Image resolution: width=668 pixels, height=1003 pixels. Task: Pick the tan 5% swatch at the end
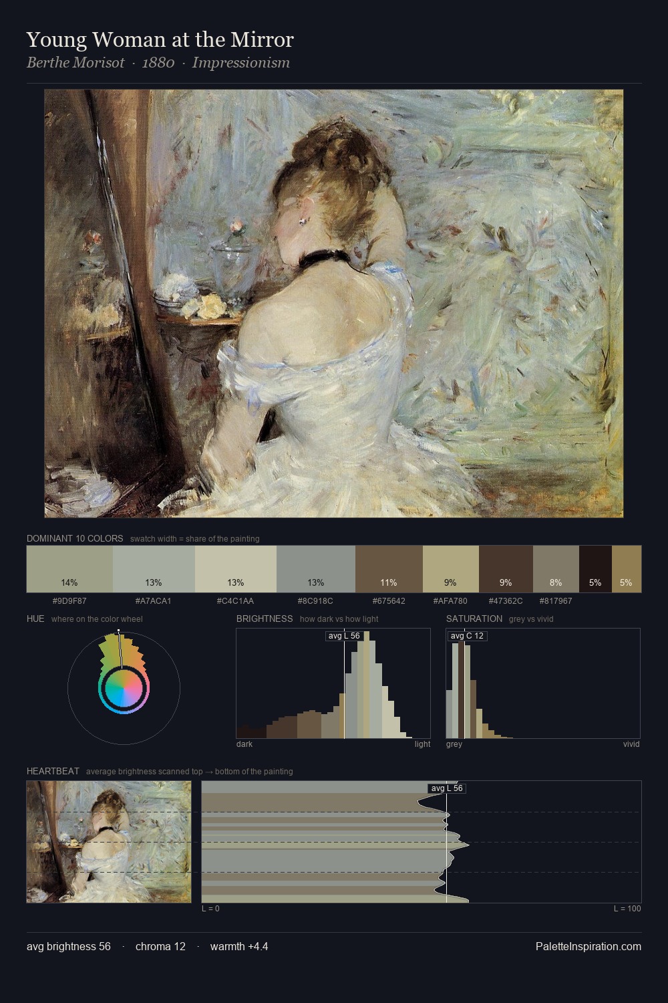coord(627,569)
